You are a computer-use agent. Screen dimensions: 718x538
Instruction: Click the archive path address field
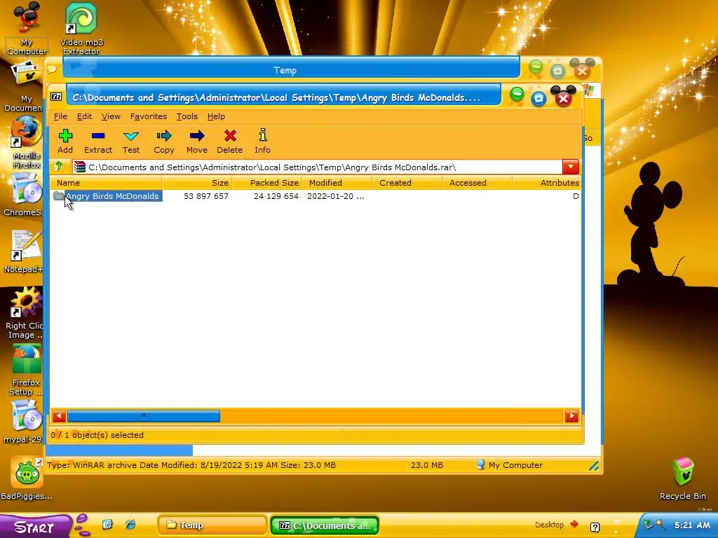click(x=318, y=167)
